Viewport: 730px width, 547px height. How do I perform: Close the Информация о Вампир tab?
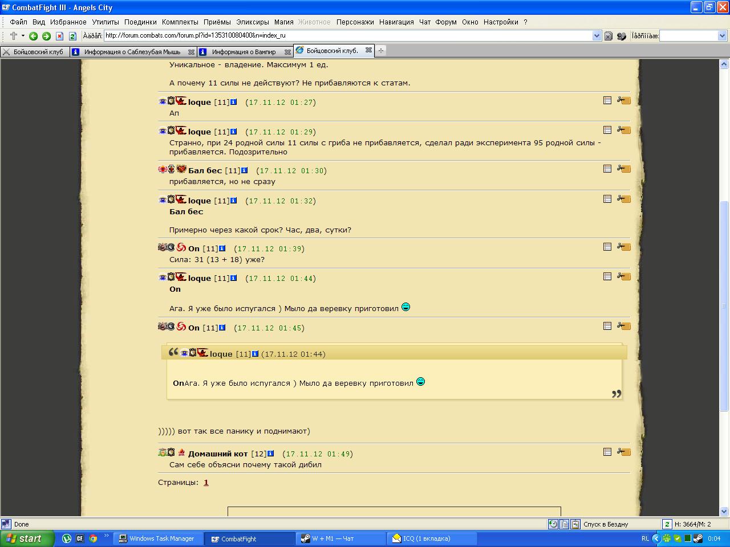pyautogui.click(x=287, y=52)
